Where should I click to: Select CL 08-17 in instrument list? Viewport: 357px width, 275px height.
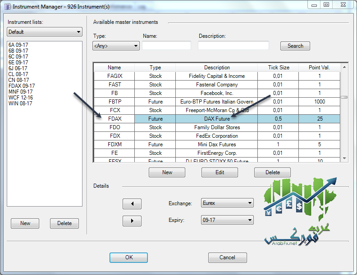[x=18, y=74]
